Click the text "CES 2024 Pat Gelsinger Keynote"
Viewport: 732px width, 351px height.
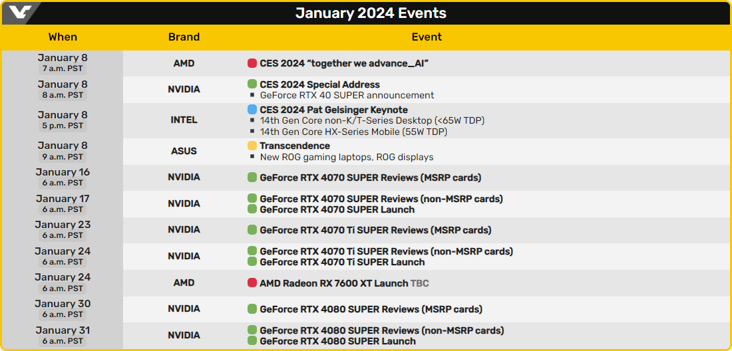pos(334,110)
